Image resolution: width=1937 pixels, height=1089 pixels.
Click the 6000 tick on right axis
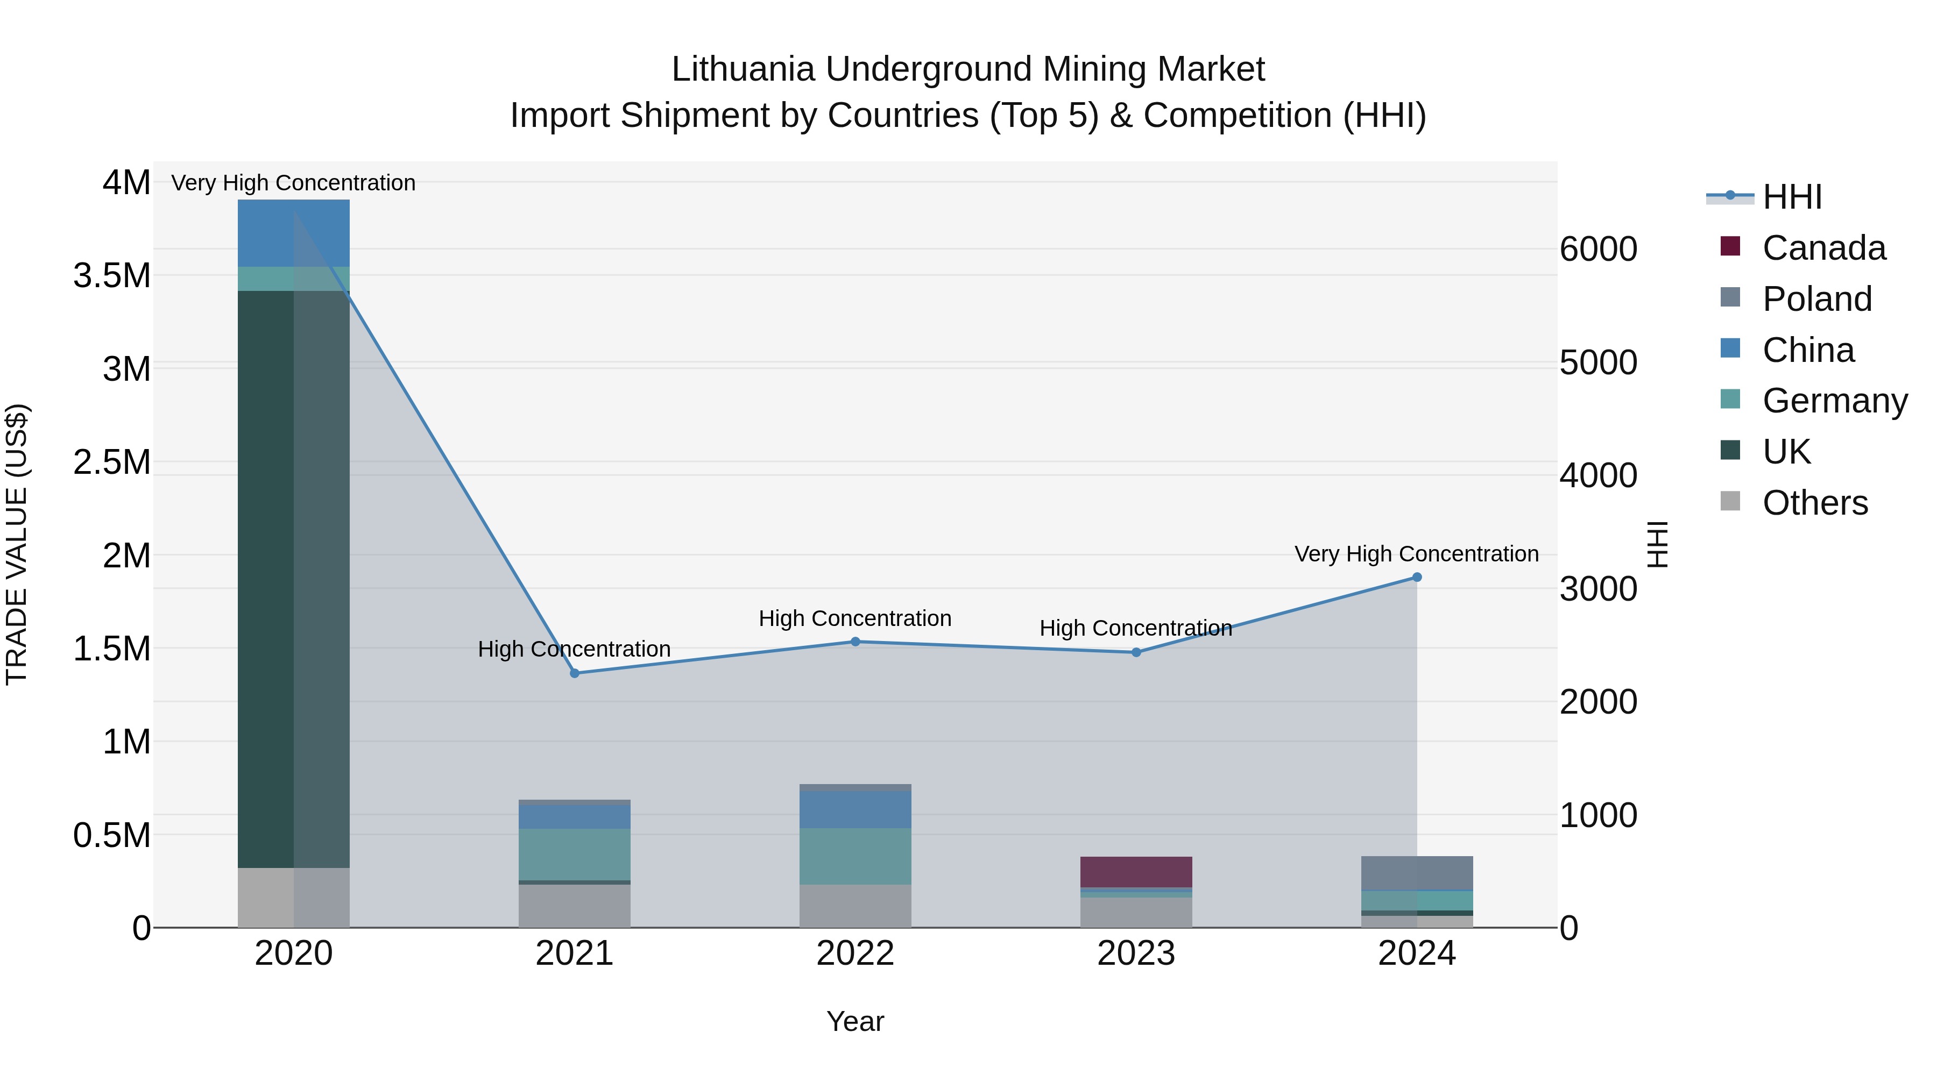pyautogui.click(x=1599, y=249)
